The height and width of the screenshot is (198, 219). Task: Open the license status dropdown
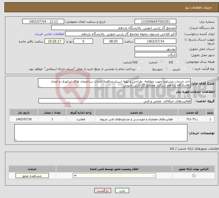point(114,176)
